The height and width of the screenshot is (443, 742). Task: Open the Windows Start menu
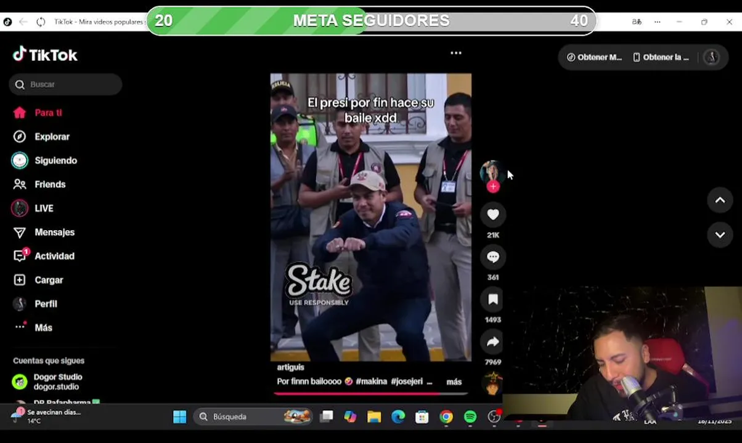[x=179, y=417]
